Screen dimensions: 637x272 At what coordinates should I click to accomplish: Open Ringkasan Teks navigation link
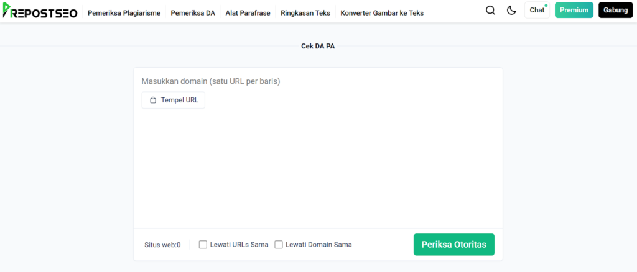point(305,12)
